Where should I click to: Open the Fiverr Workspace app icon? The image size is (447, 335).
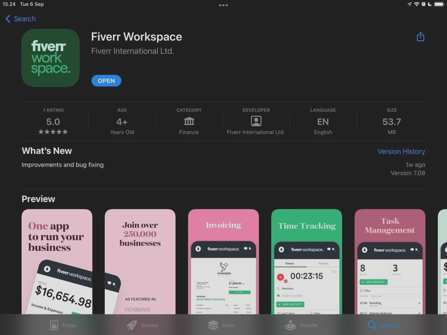point(51,58)
